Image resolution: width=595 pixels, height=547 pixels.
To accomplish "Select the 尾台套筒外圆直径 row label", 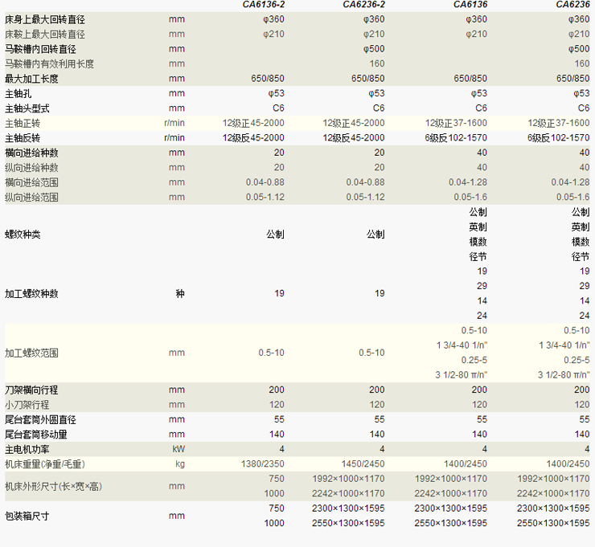I will pos(40,419).
